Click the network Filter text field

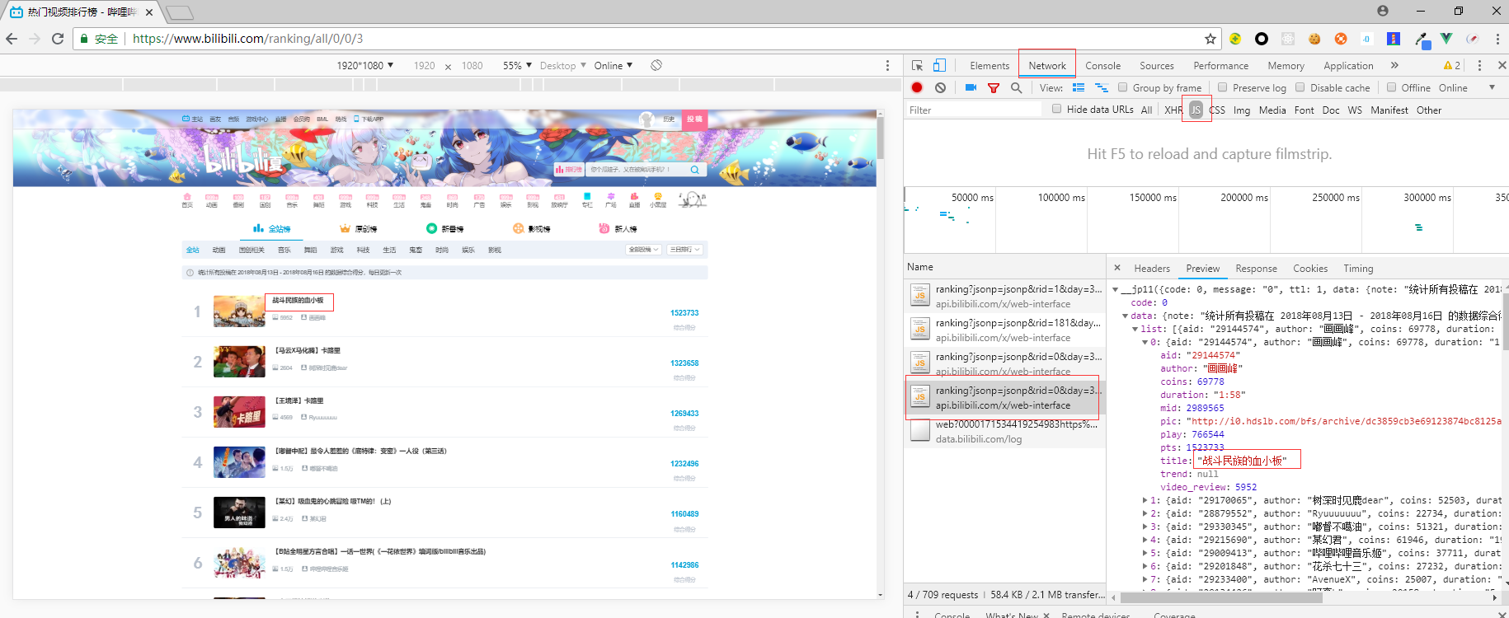pos(974,110)
